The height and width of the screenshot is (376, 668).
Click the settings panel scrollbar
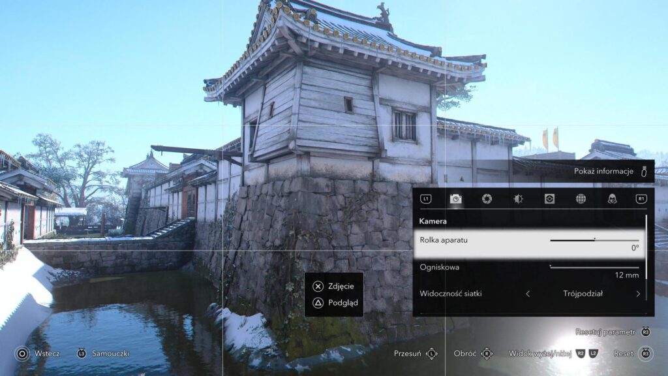[646, 245]
